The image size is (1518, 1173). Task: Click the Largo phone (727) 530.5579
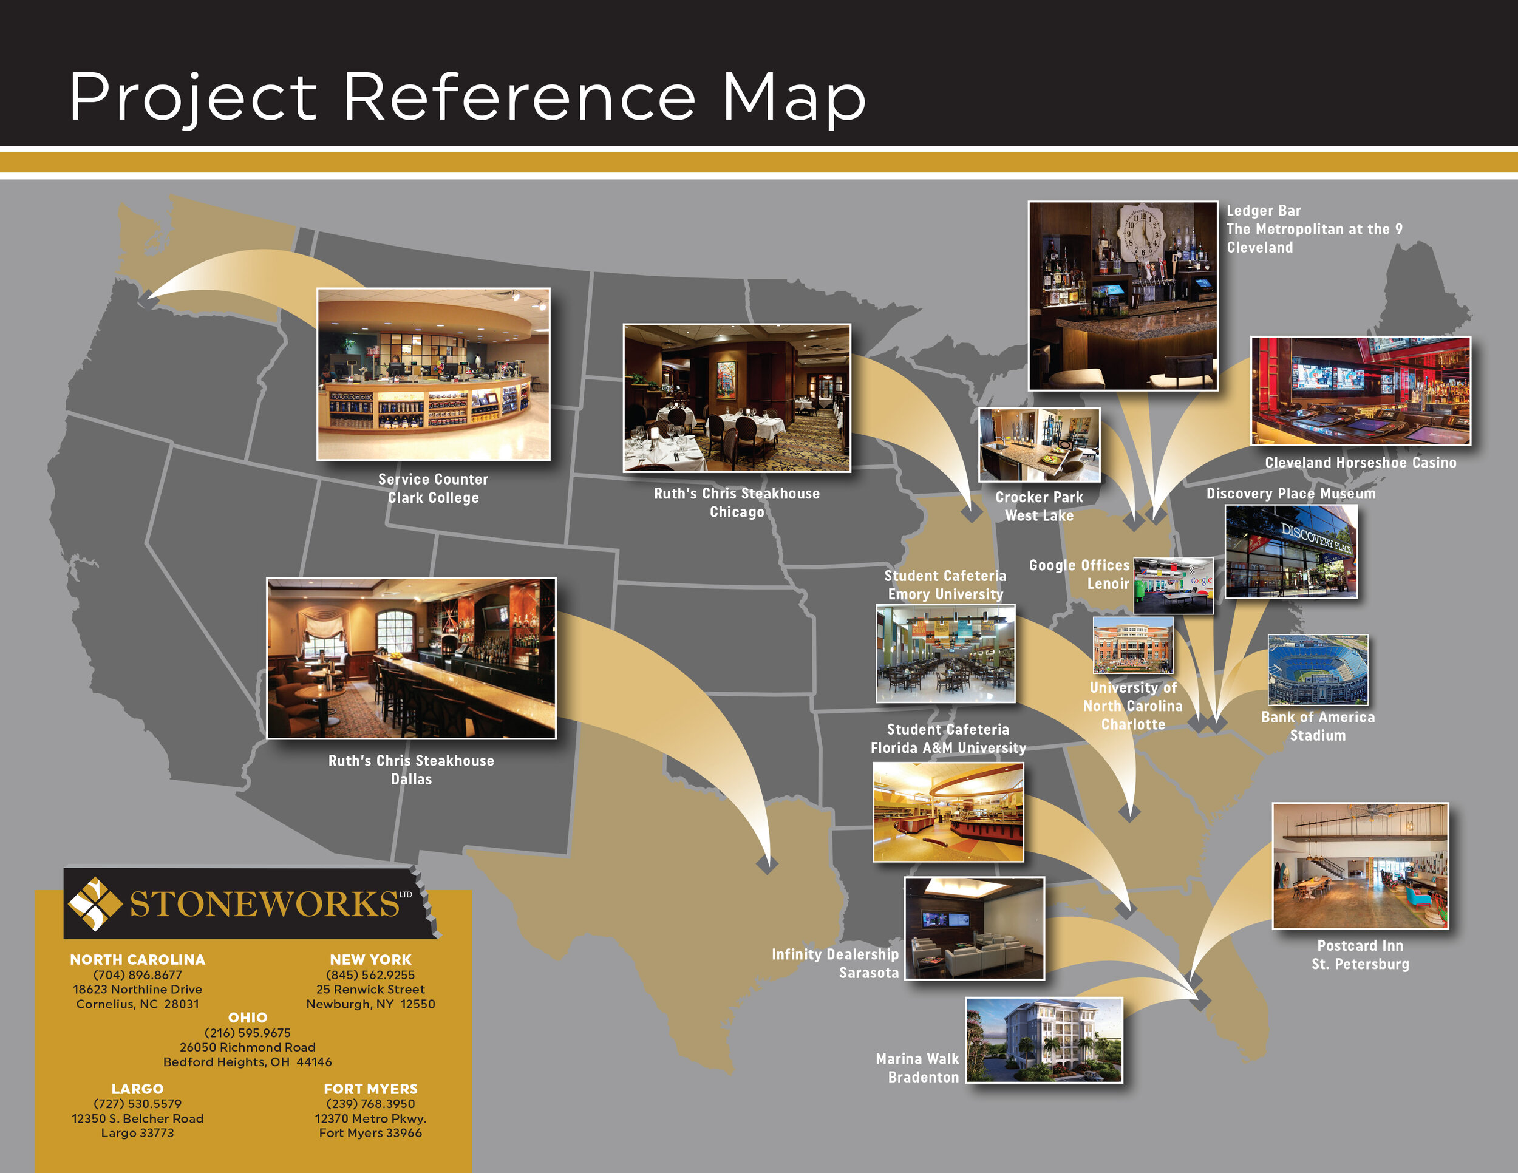tap(138, 1104)
